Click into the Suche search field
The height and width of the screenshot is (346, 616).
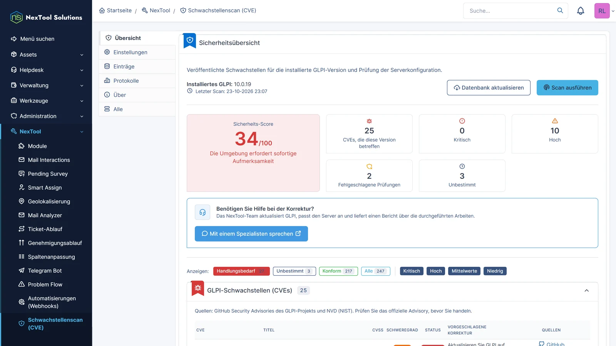510,11
